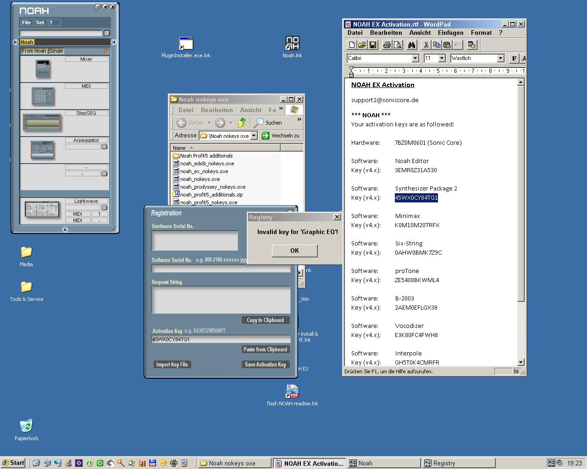Screen dimensions: 587x469
Task: Toggle the From Noah button
Action: pos(34,51)
